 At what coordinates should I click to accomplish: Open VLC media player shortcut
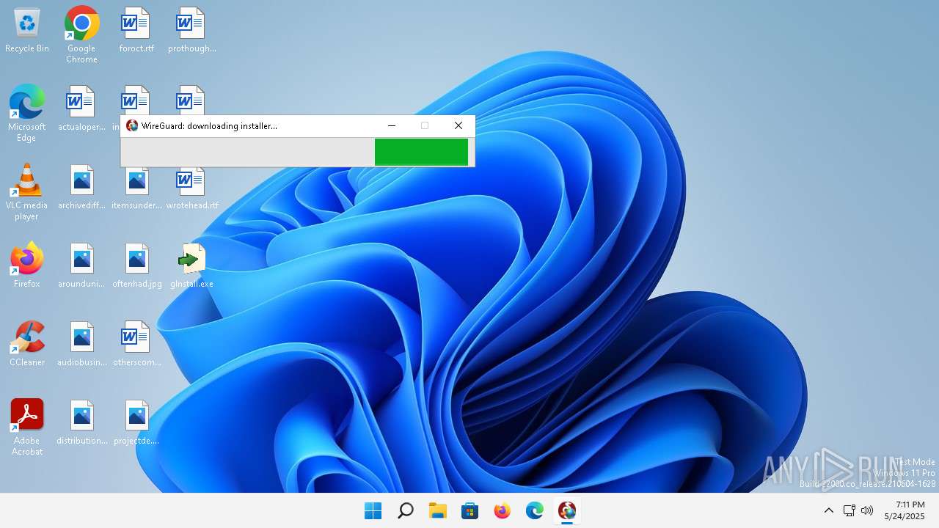(x=27, y=192)
